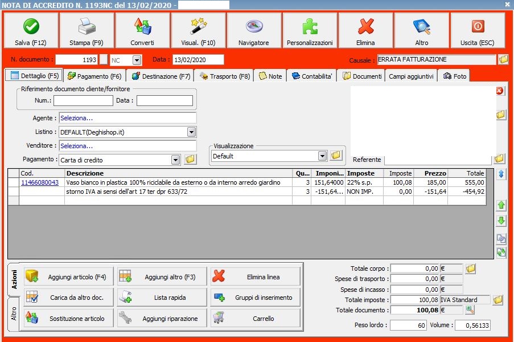Open the Destinazione (F7) tab
Screen dimensions: 514x342
(x=161, y=76)
